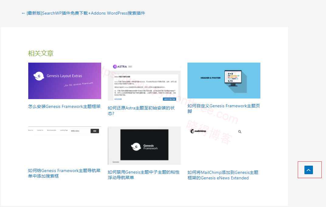Open article on customizing Genesis Framework footer
Viewport: 326px width, 207px height.
[224, 109]
